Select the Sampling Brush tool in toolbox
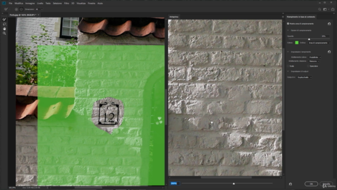The width and height of the screenshot is (337, 190). (4, 20)
